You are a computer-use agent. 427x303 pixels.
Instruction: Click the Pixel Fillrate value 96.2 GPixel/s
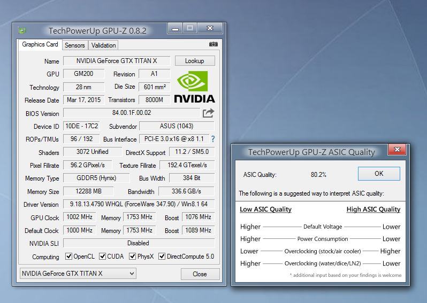pos(88,165)
